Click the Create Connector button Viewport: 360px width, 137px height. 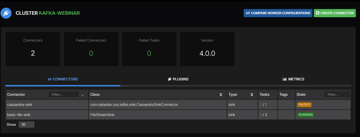coord(335,13)
